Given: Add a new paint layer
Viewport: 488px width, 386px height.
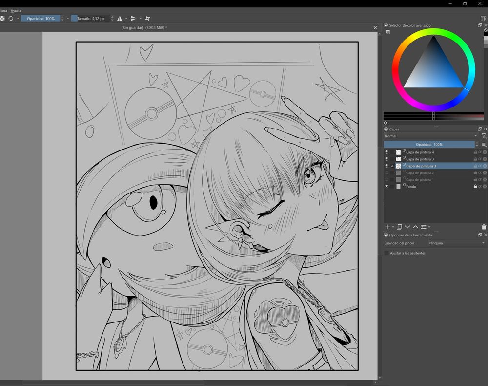Looking at the screenshot, I should click(387, 227).
